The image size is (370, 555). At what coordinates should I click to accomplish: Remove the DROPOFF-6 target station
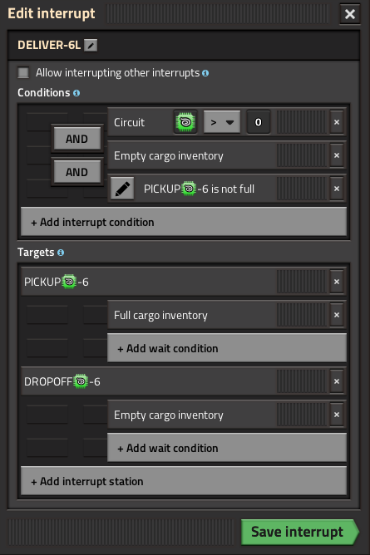point(337,381)
